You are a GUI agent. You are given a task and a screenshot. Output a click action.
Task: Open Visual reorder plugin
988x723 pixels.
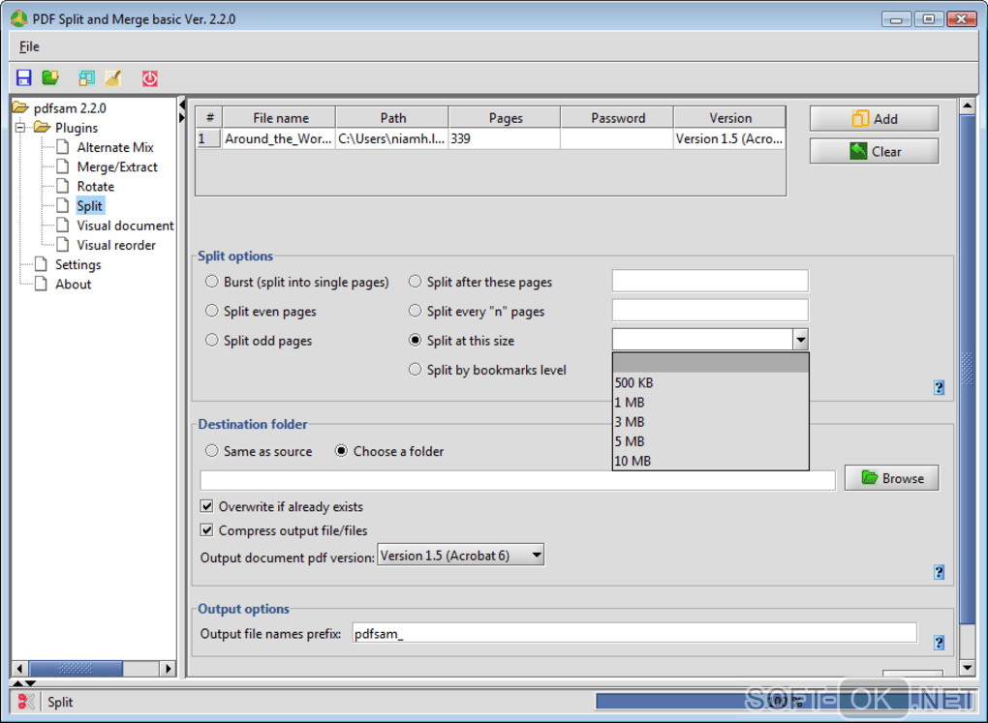click(x=116, y=245)
